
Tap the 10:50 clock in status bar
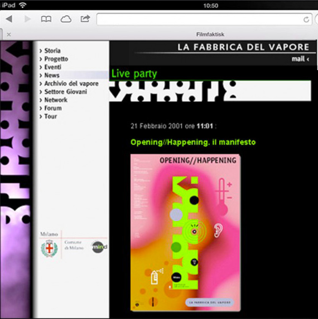(x=210, y=6)
